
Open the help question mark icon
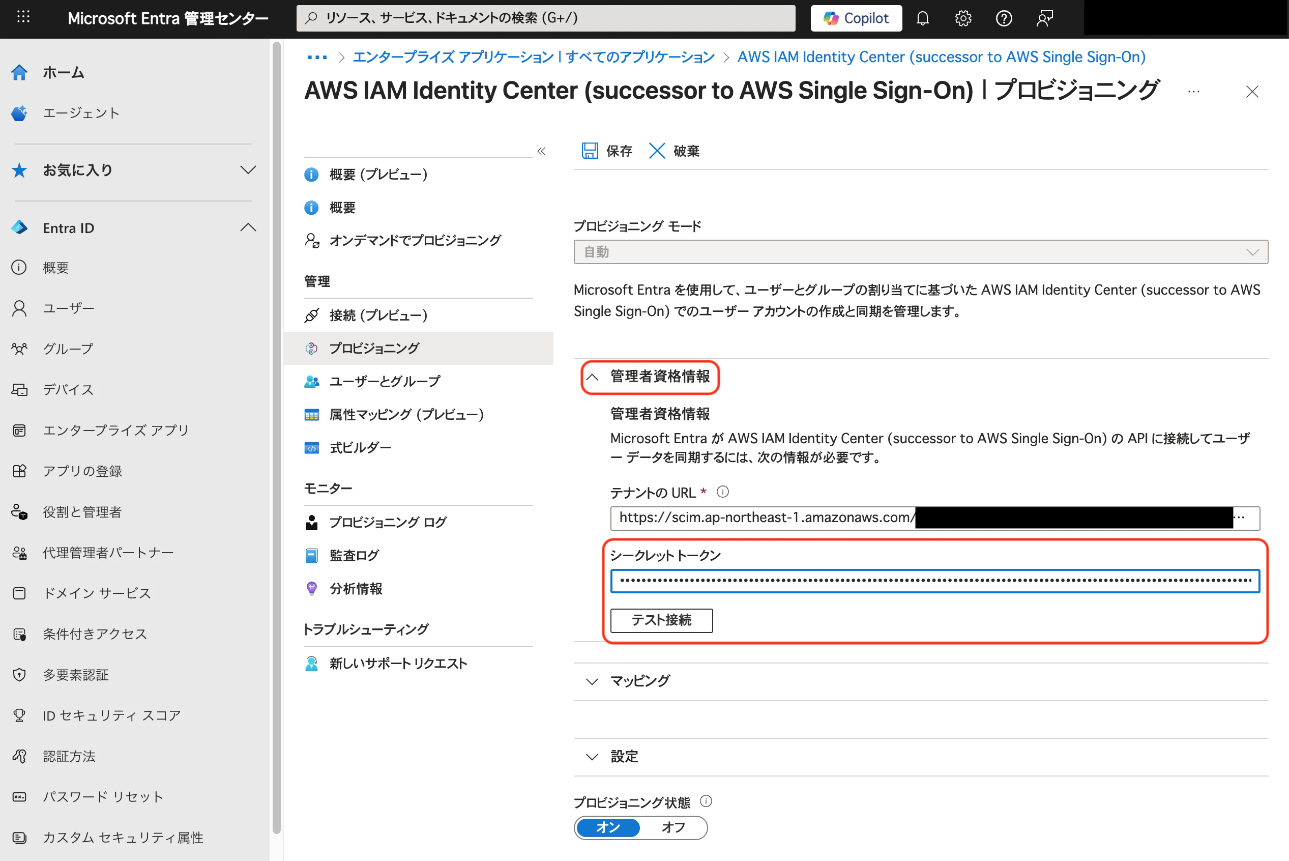1004,19
